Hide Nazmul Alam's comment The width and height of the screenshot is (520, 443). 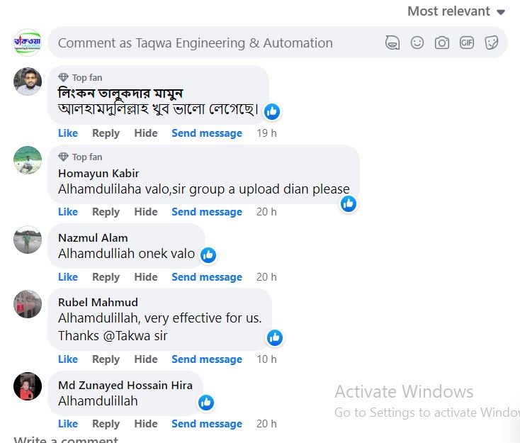tap(146, 277)
